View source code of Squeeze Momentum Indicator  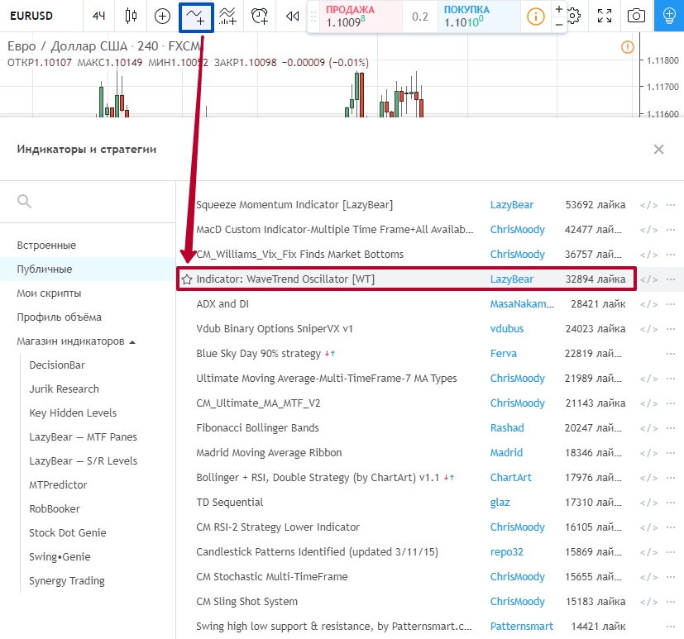649,205
